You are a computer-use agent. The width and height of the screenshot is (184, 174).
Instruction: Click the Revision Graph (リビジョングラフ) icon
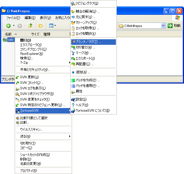[x=73, y=3]
